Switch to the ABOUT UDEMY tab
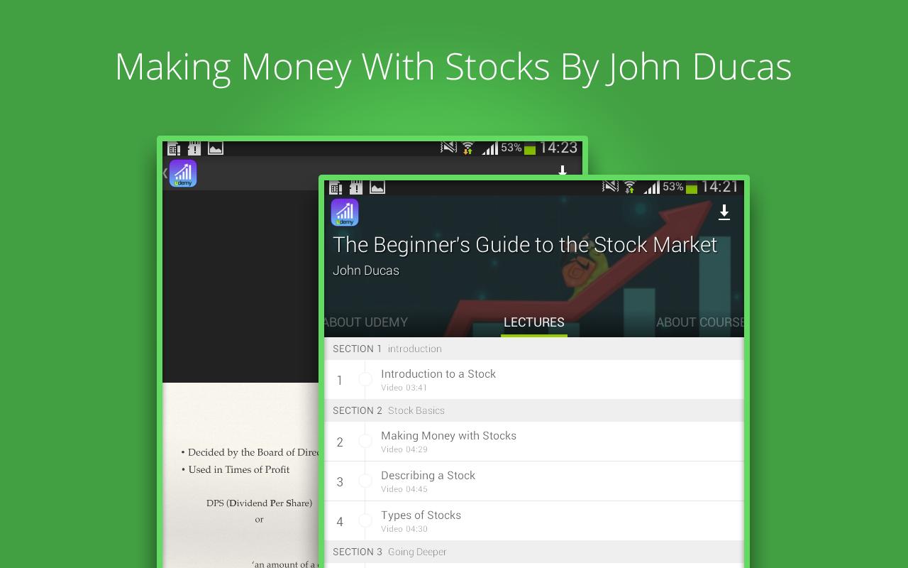Screen dimensions: 908x568 (365, 322)
